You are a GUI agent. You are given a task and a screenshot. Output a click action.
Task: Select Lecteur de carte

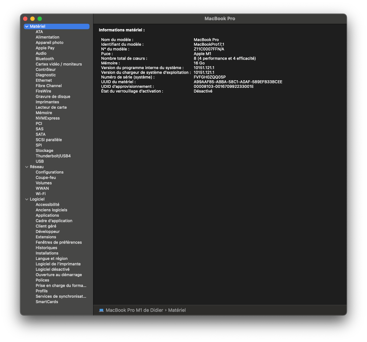(x=51, y=107)
